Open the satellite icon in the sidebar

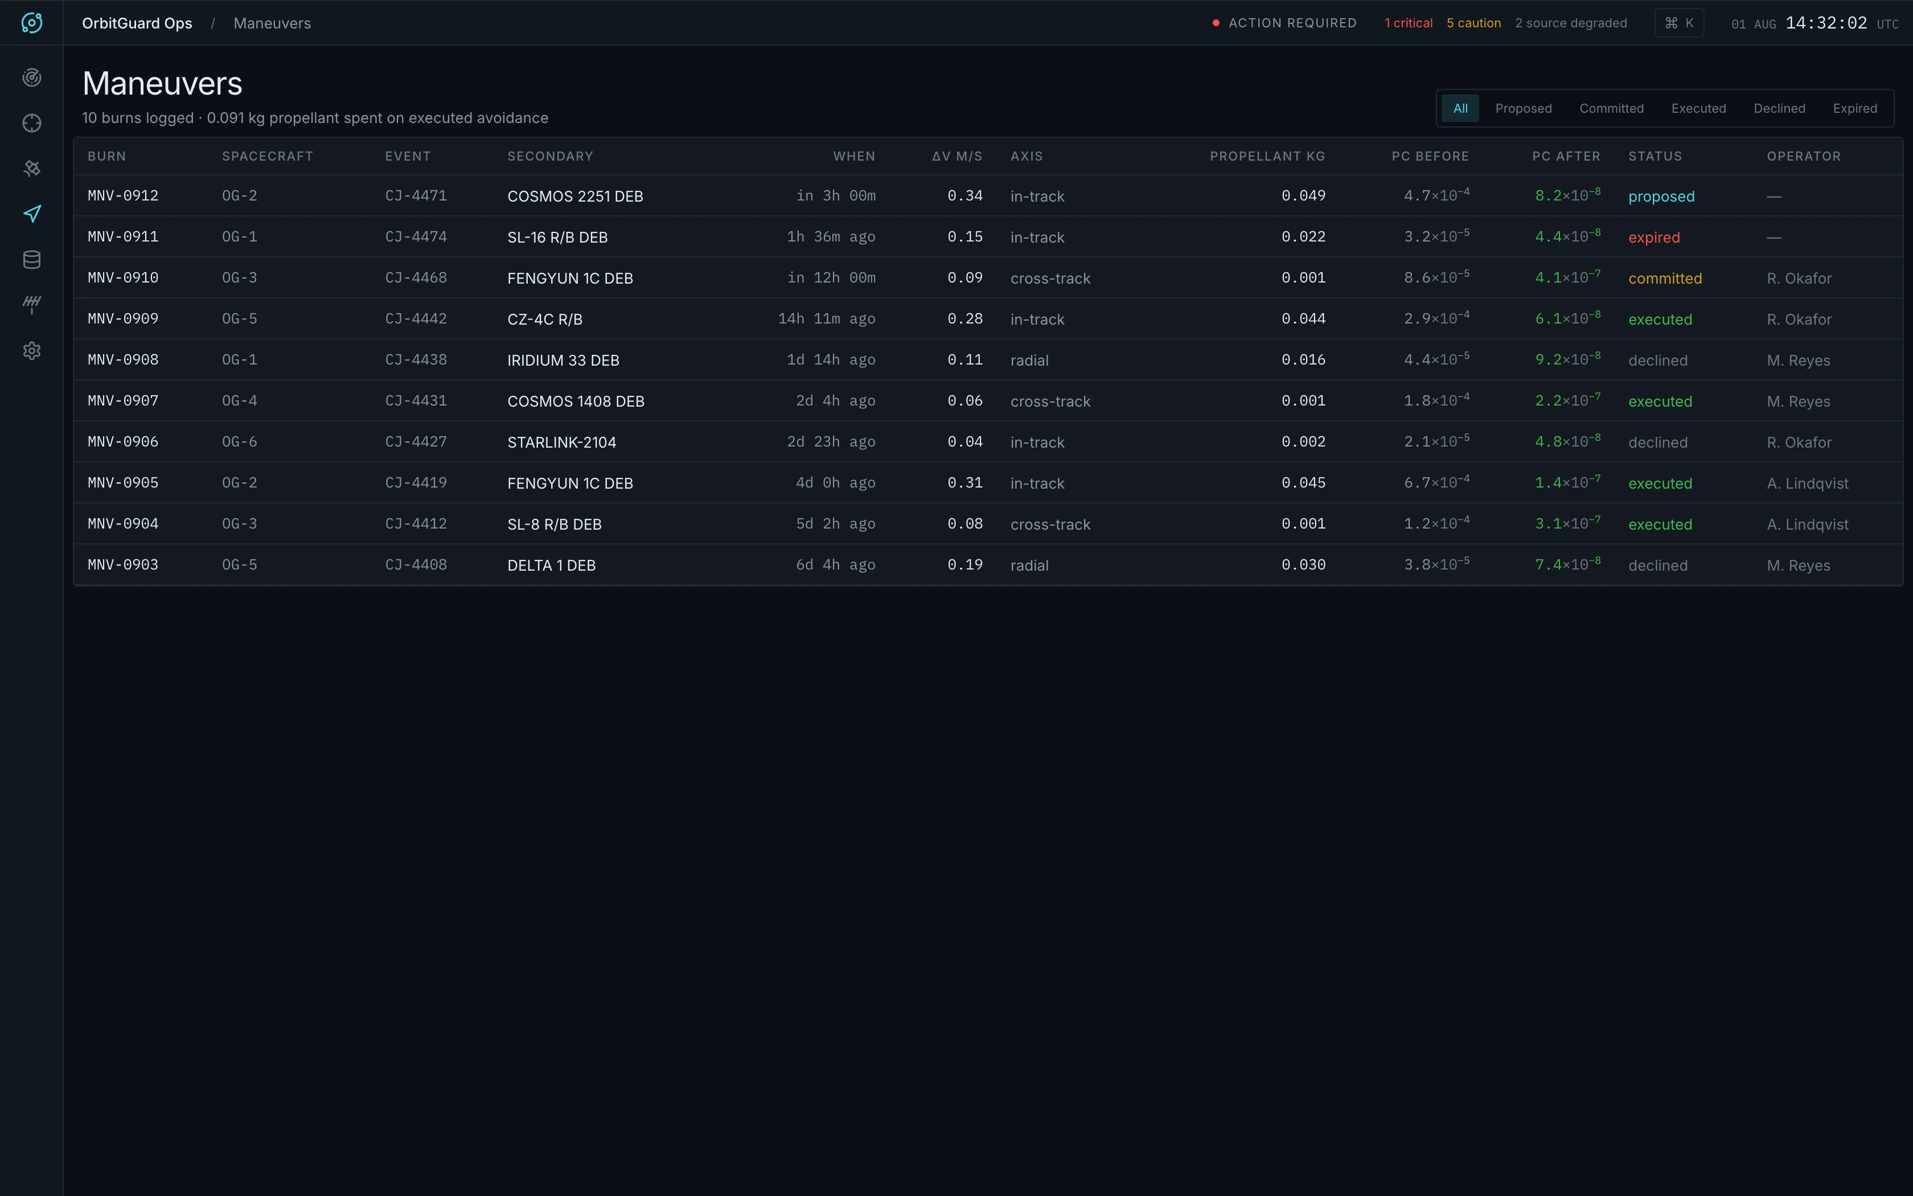32,169
